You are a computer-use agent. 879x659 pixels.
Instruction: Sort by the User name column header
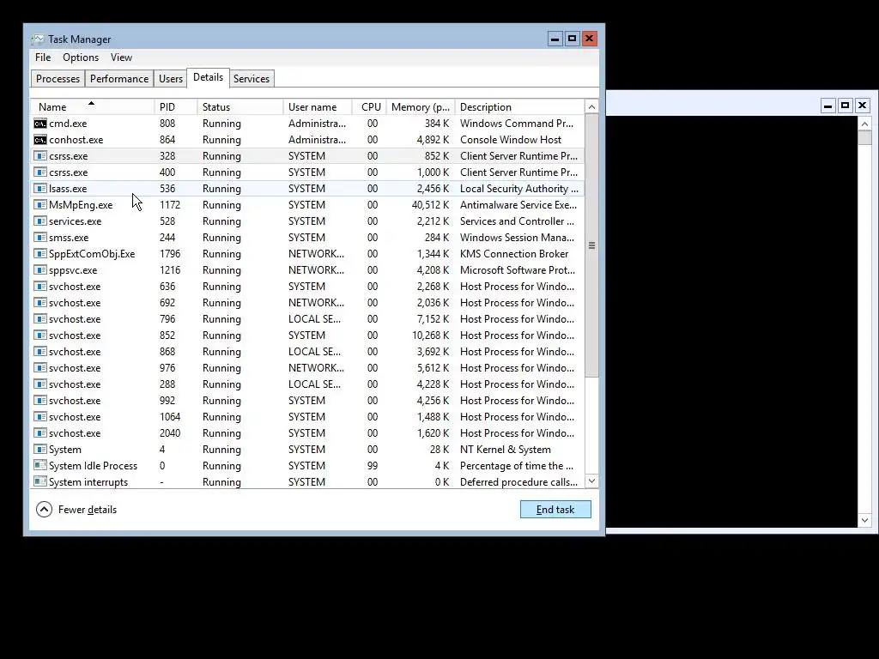click(x=318, y=106)
